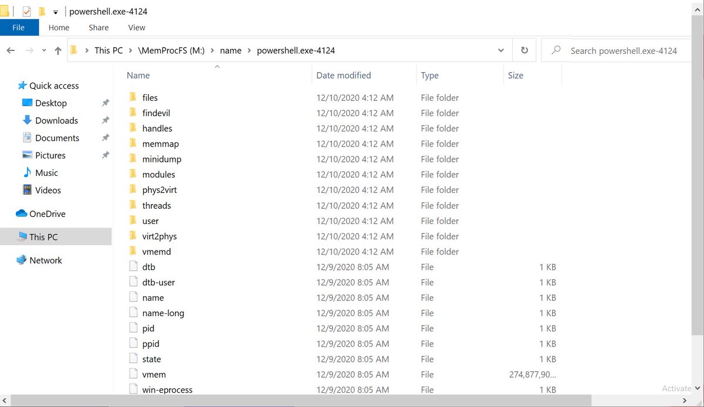This screenshot has height=407, width=704.
Task: Select the dtb file icon
Action: pyautogui.click(x=133, y=267)
